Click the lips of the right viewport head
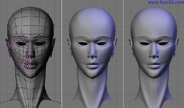This screenshot has height=108, width=184. [x=154, y=65]
